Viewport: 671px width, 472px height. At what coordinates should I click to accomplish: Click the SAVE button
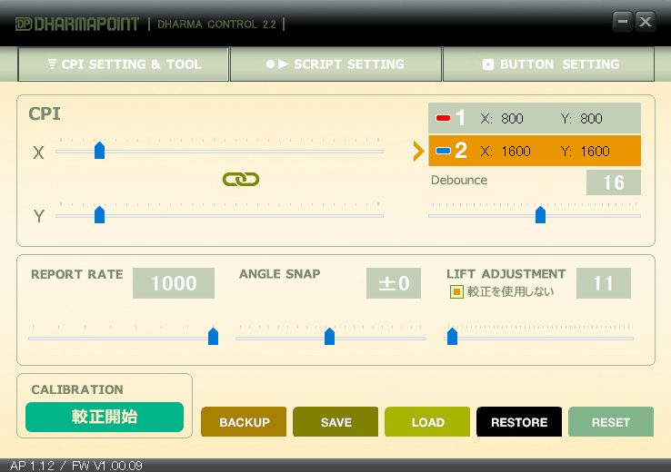[335, 422]
